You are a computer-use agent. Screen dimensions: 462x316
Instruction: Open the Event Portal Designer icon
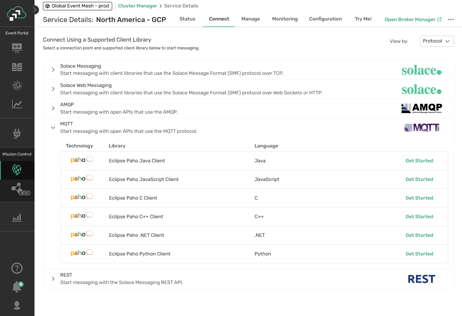[17, 48]
